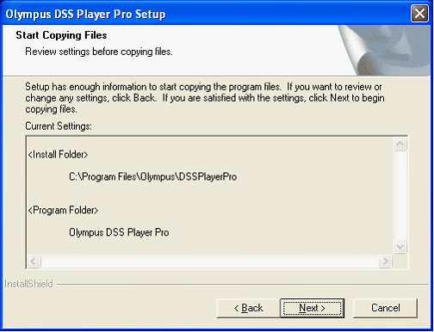
Task: Select the <Program Folder> line in Current Settings
Action: click(x=63, y=210)
